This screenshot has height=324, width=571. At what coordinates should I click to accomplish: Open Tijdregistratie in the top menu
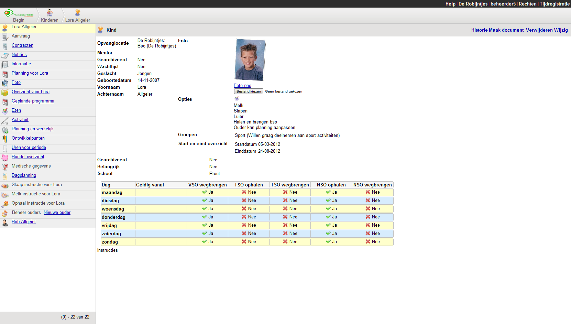(x=554, y=4)
